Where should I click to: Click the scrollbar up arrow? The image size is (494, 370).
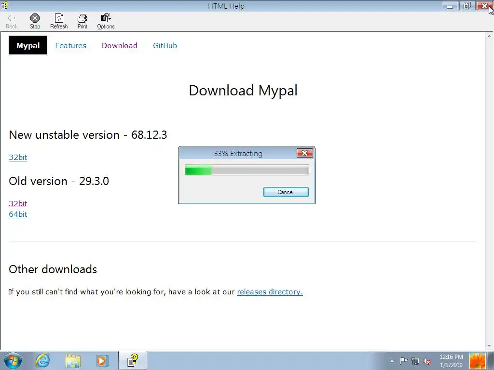point(490,36)
